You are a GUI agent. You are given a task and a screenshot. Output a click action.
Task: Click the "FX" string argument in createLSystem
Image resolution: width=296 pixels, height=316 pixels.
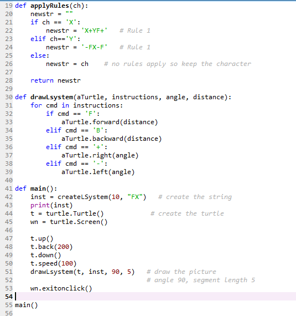[x=135, y=197]
